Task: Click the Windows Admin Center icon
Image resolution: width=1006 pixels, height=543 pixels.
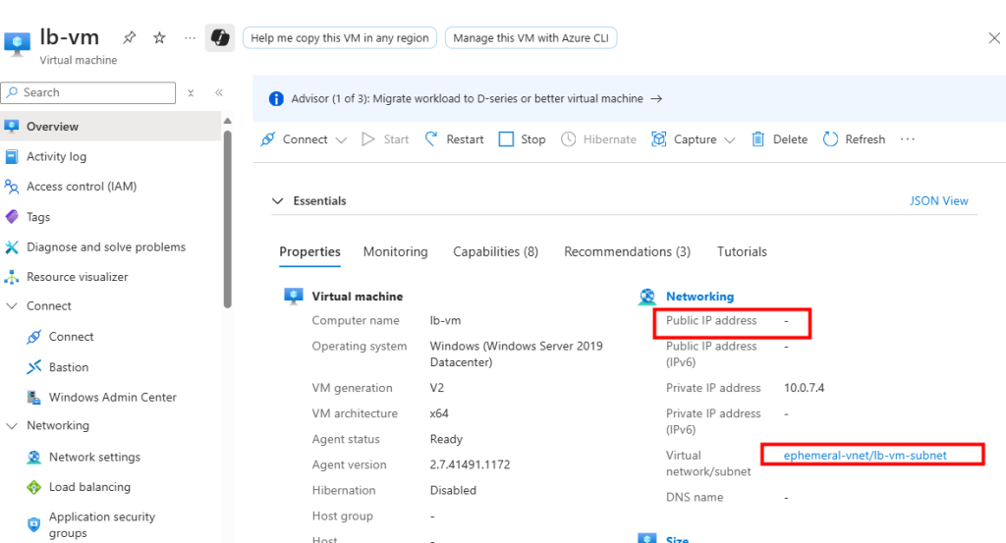Action: coord(34,397)
